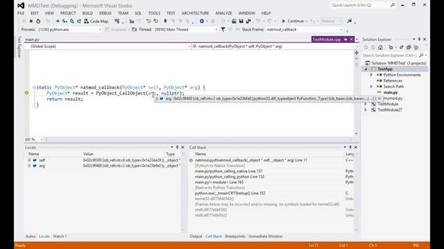Collapse the natmod_callback function outline
Screen dimensions: 444x249
34,88
